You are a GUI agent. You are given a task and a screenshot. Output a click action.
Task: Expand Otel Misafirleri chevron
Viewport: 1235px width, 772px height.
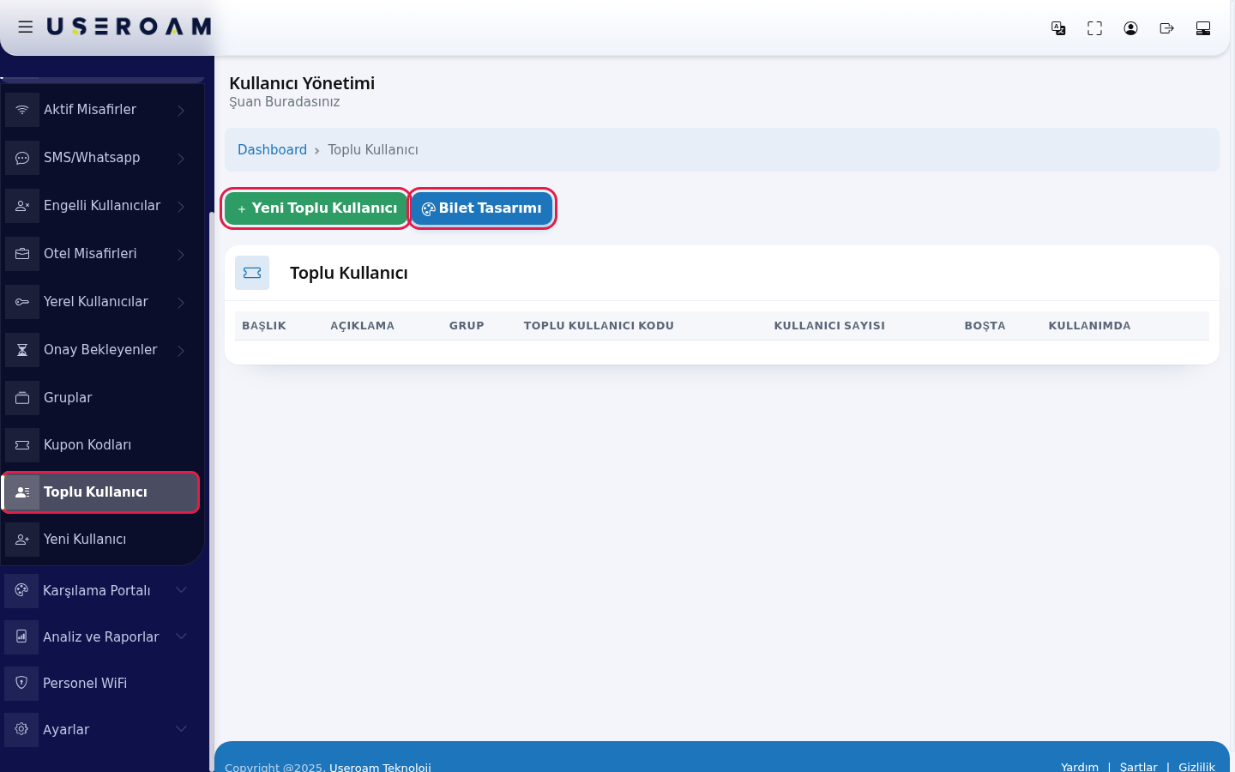pyautogui.click(x=181, y=254)
